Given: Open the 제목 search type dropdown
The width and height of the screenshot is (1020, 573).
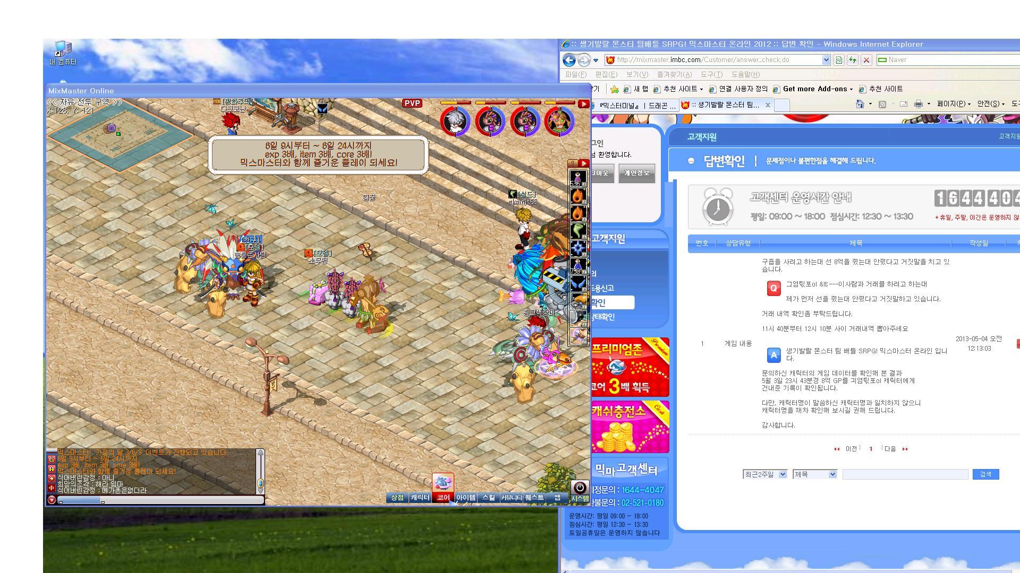Looking at the screenshot, I should [815, 474].
